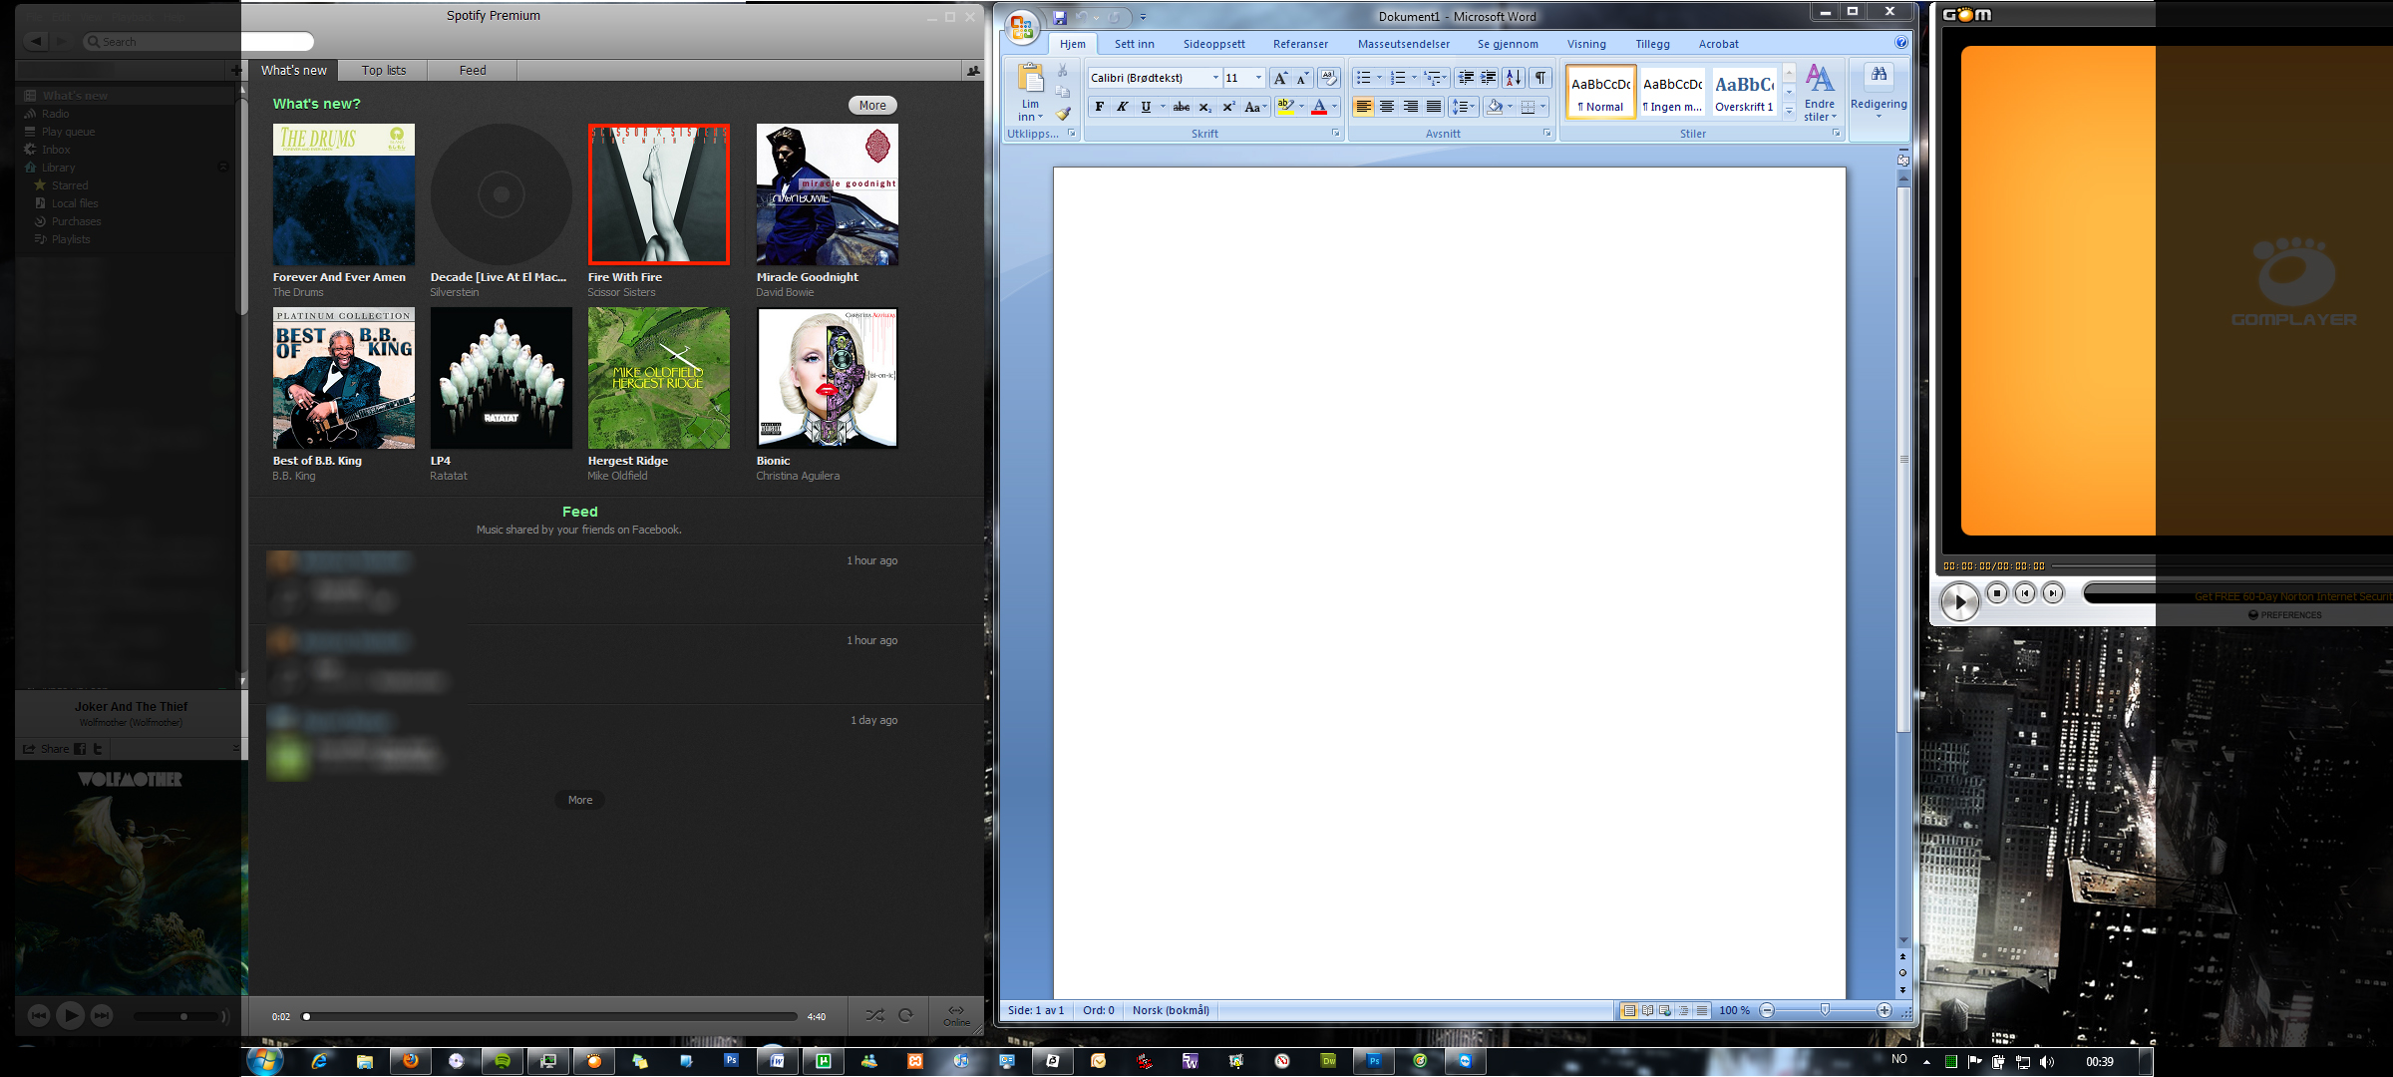The height and width of the screenshot is (1077, 2393).
Task: Click the next track button in GOM Player
Action: click(2053, 592)
